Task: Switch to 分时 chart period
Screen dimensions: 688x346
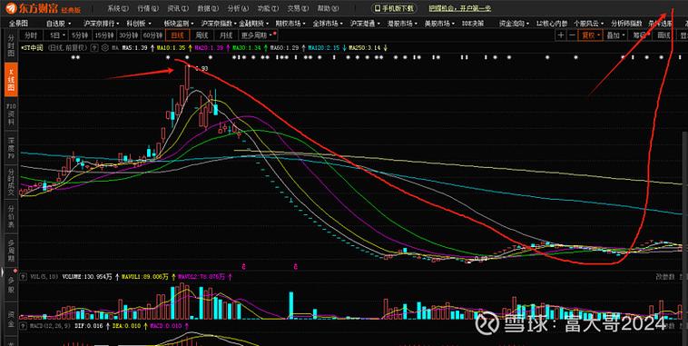Action: [31, 35]
